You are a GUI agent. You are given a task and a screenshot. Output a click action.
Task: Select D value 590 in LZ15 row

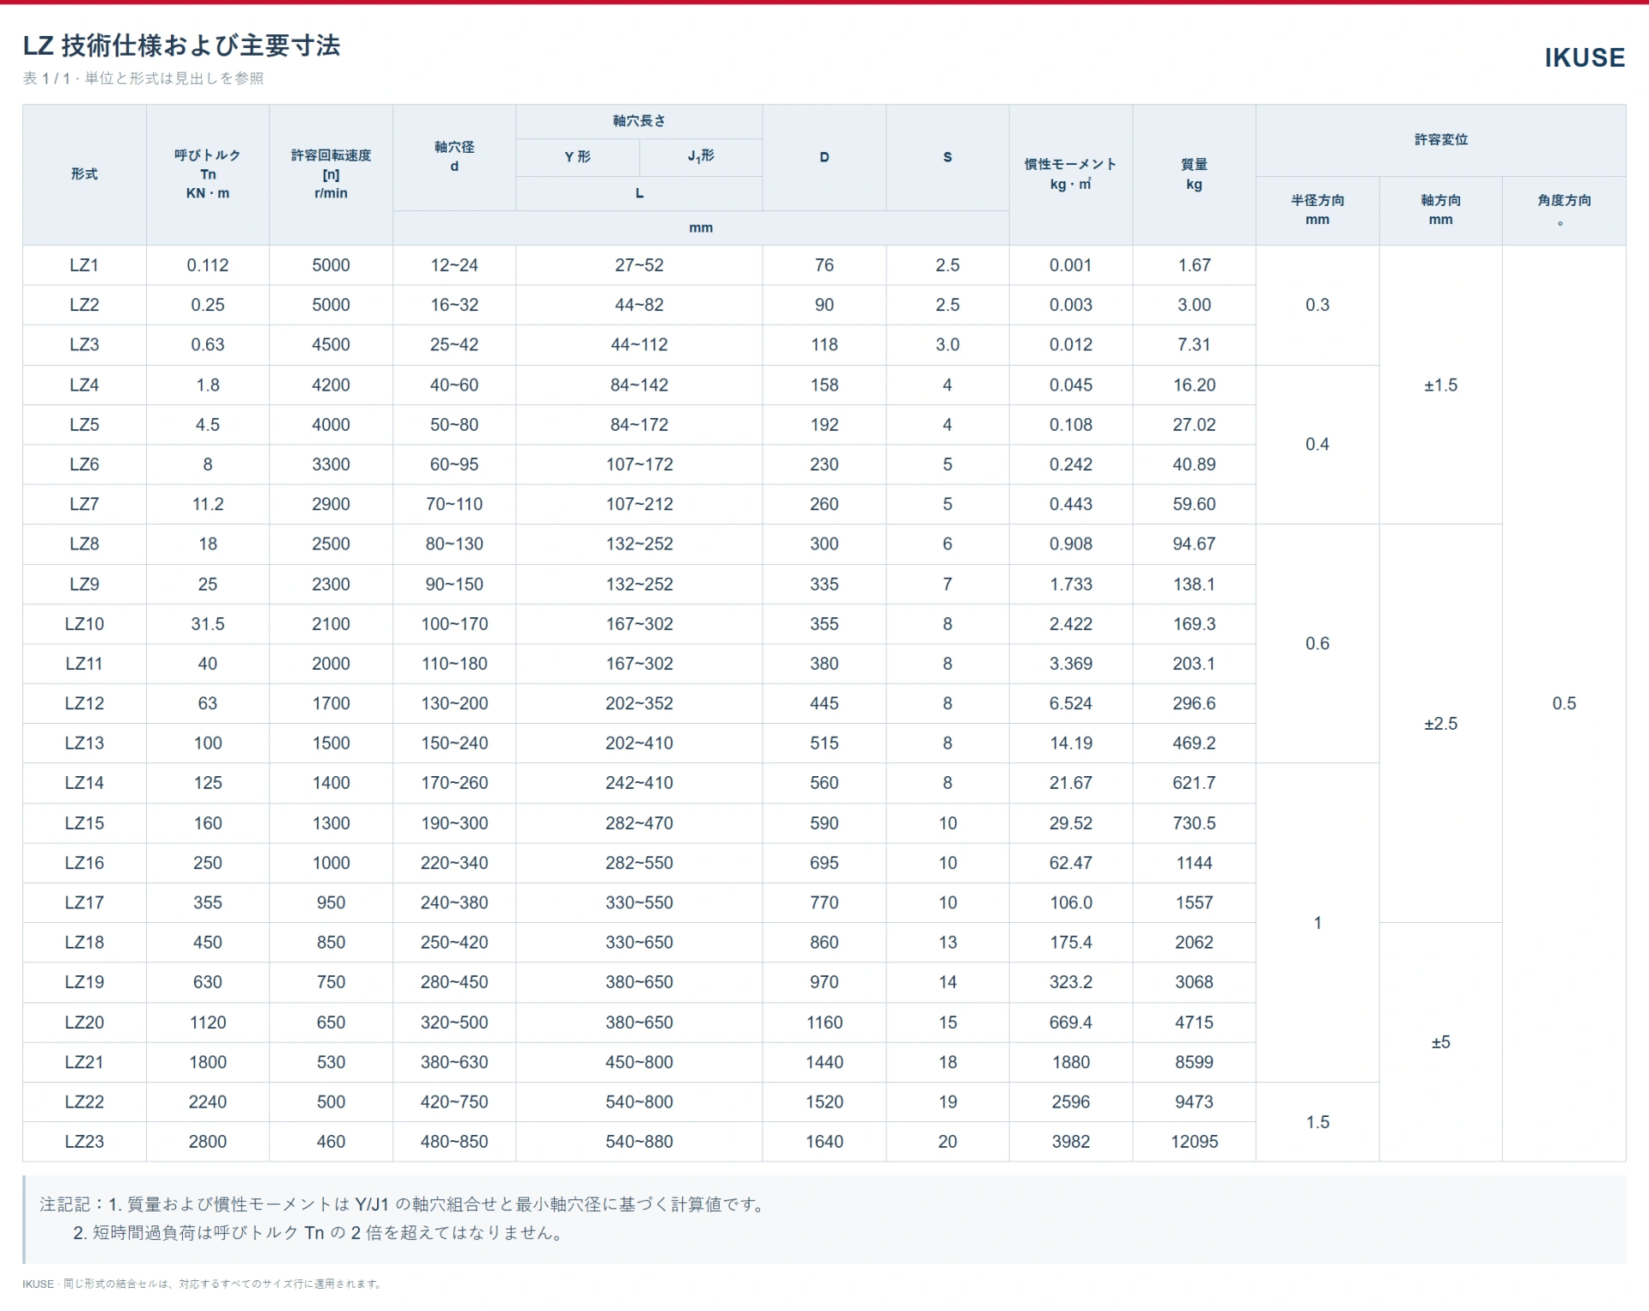(x=824, y=822)
